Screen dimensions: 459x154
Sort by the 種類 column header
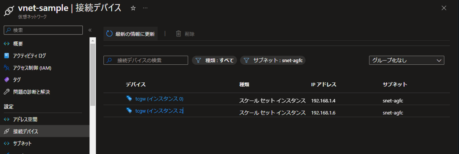pos(244,84)
